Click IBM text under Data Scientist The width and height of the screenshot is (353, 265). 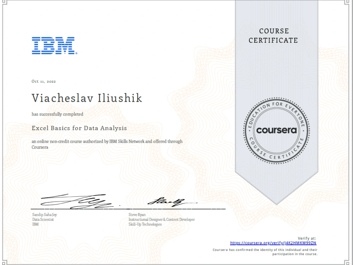(35, 224)
